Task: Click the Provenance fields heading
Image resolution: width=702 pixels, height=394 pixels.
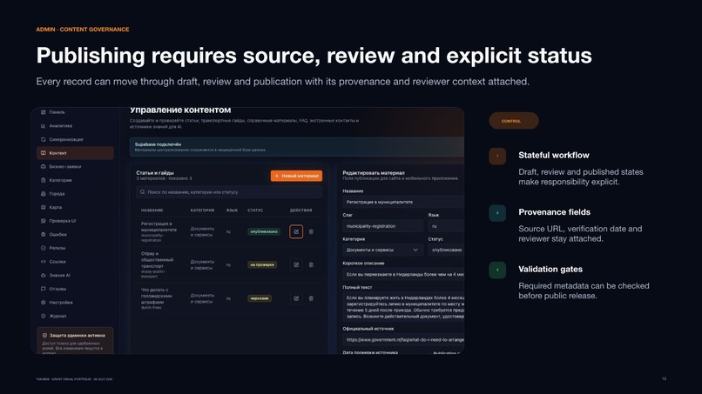Action: tap(554, 212)
